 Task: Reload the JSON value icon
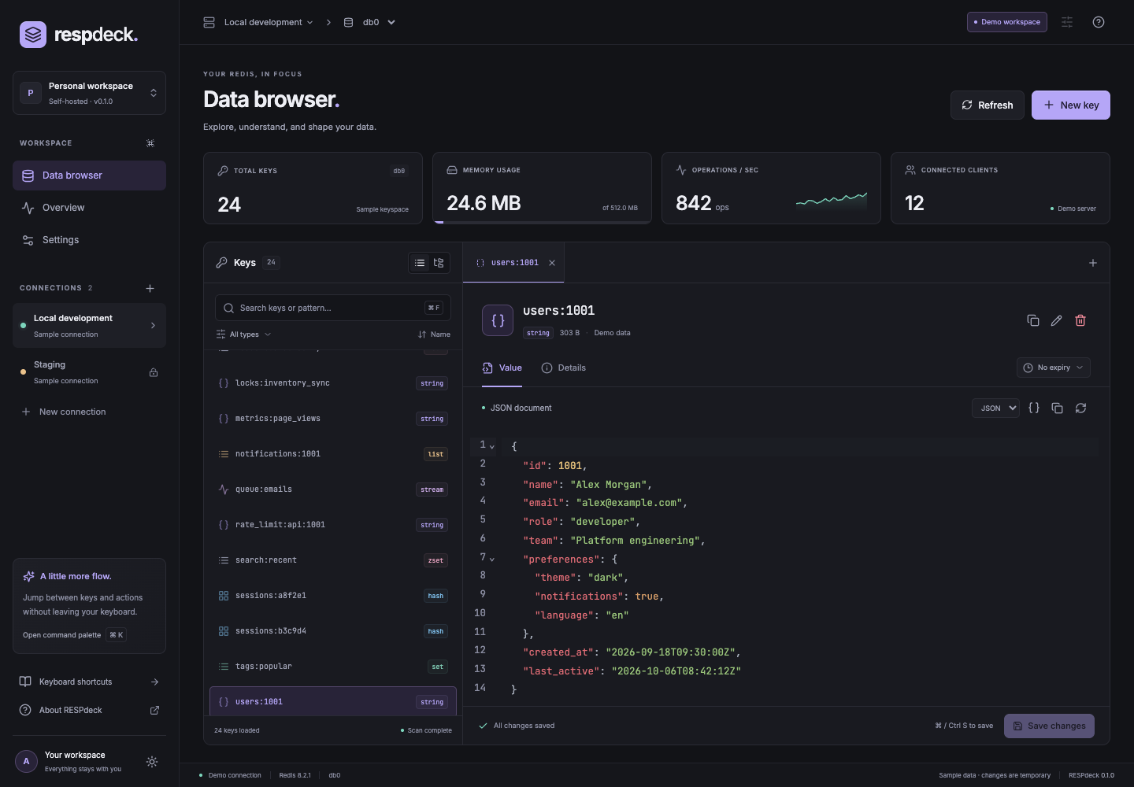(1081, 408)
